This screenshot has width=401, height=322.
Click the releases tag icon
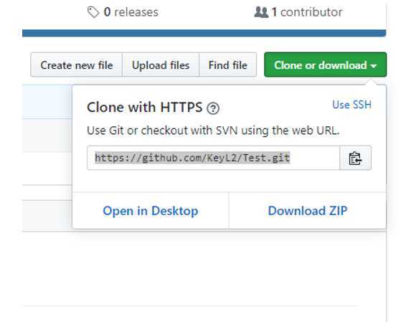click(93, 12)
